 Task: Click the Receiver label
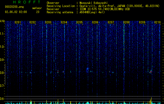(53, 9)
